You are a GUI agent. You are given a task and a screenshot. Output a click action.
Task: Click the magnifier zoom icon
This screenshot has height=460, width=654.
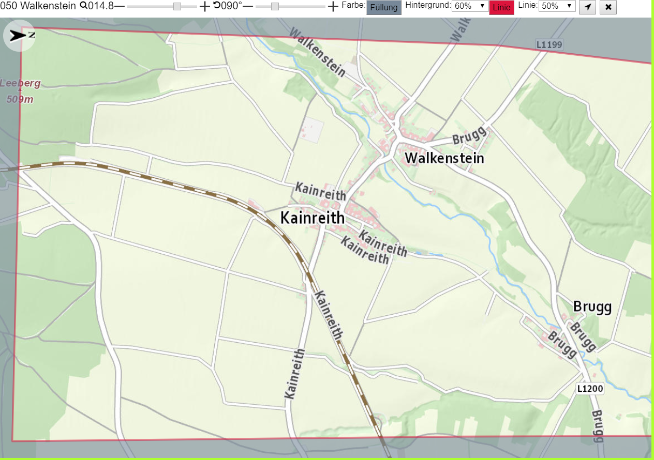(84, 6)
